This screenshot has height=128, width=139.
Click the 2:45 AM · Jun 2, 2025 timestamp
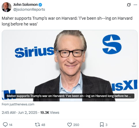[20, 113]
